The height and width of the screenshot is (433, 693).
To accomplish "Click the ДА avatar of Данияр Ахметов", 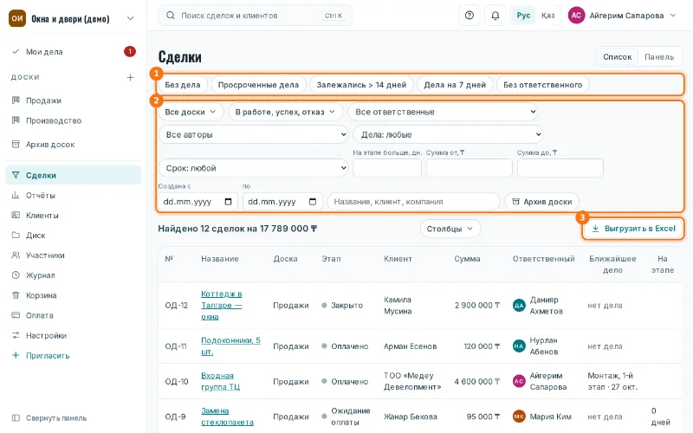I will point(519,306).
